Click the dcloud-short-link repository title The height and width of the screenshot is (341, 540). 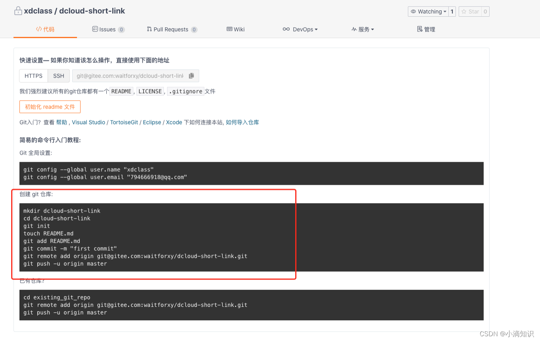(x=92, y=11)
